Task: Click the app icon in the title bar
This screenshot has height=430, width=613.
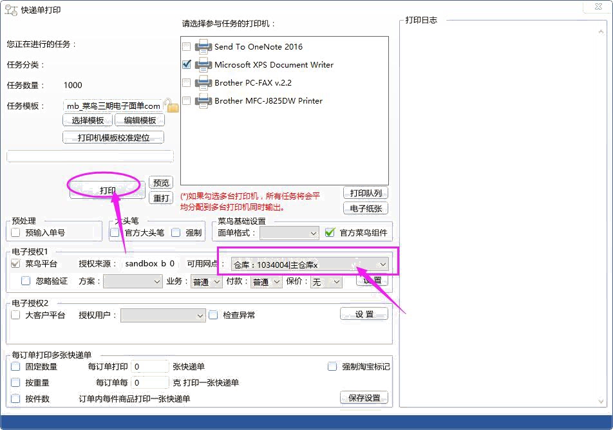Action: click(11, 10)
